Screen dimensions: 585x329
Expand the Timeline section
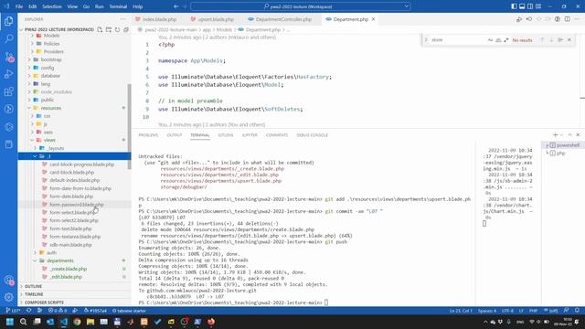tap(34, 294)
